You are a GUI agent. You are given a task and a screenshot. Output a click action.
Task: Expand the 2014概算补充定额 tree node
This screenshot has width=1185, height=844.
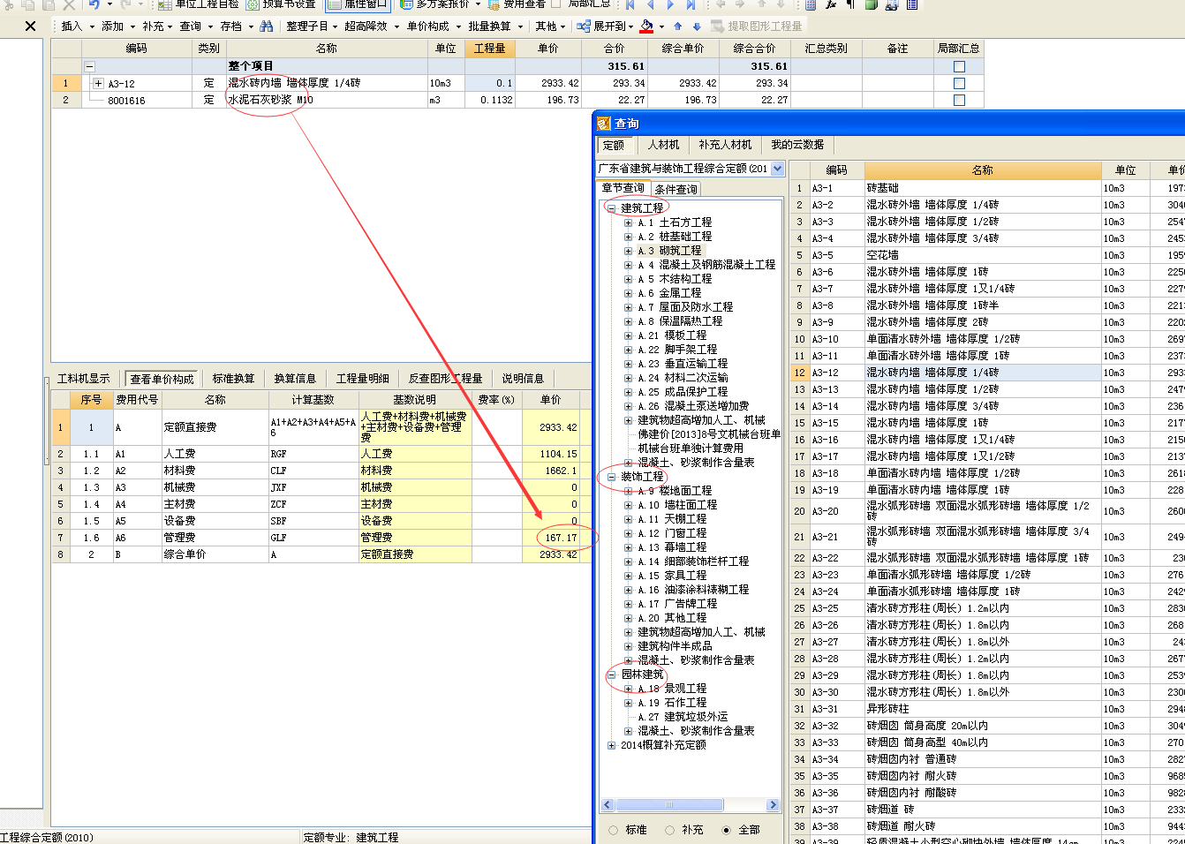pos(611,745)
